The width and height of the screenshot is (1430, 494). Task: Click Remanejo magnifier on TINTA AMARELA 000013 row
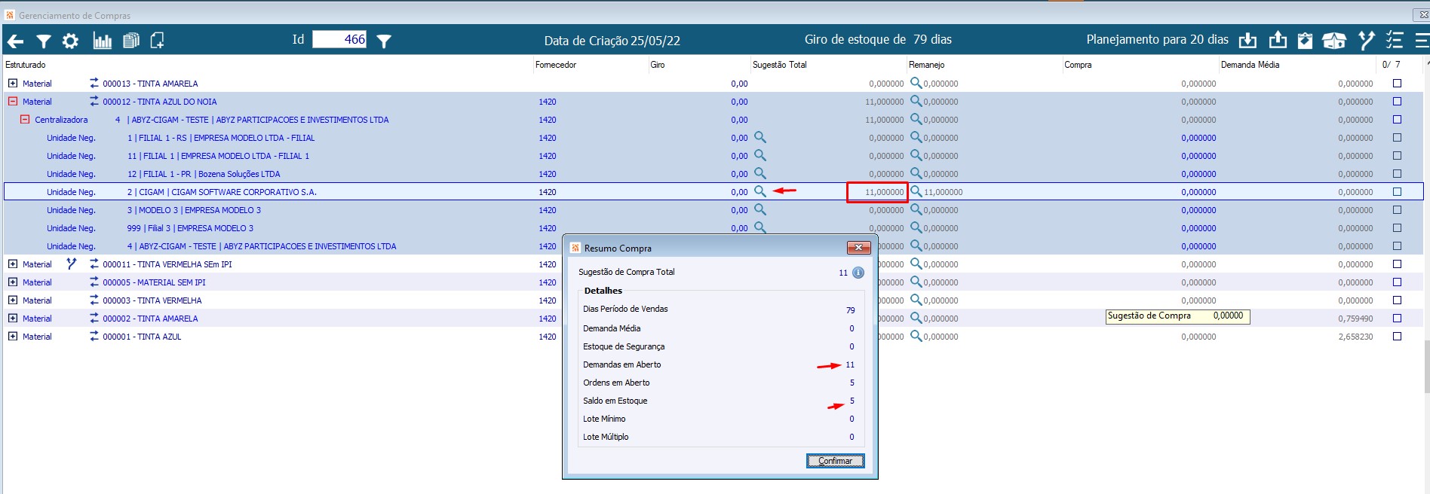(x=916, y=83)
